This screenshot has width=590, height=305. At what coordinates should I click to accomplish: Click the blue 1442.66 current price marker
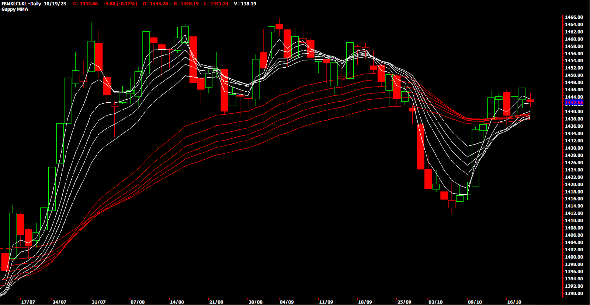click(574, 103)
